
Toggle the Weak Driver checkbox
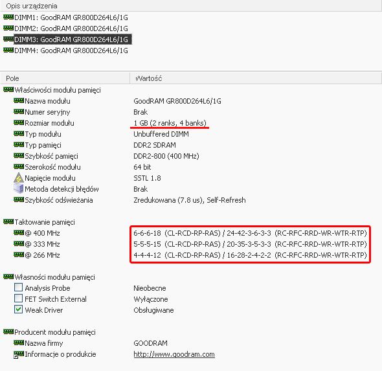coord(19,309)
